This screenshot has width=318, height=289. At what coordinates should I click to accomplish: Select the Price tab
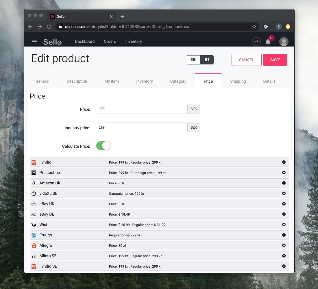pos(208,81)
